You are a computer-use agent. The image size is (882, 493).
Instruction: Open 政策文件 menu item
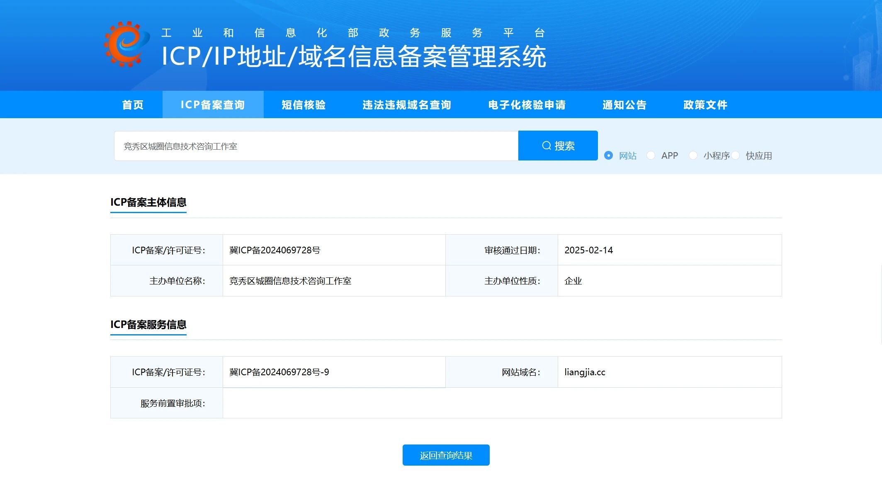click(x=705, y=104)
